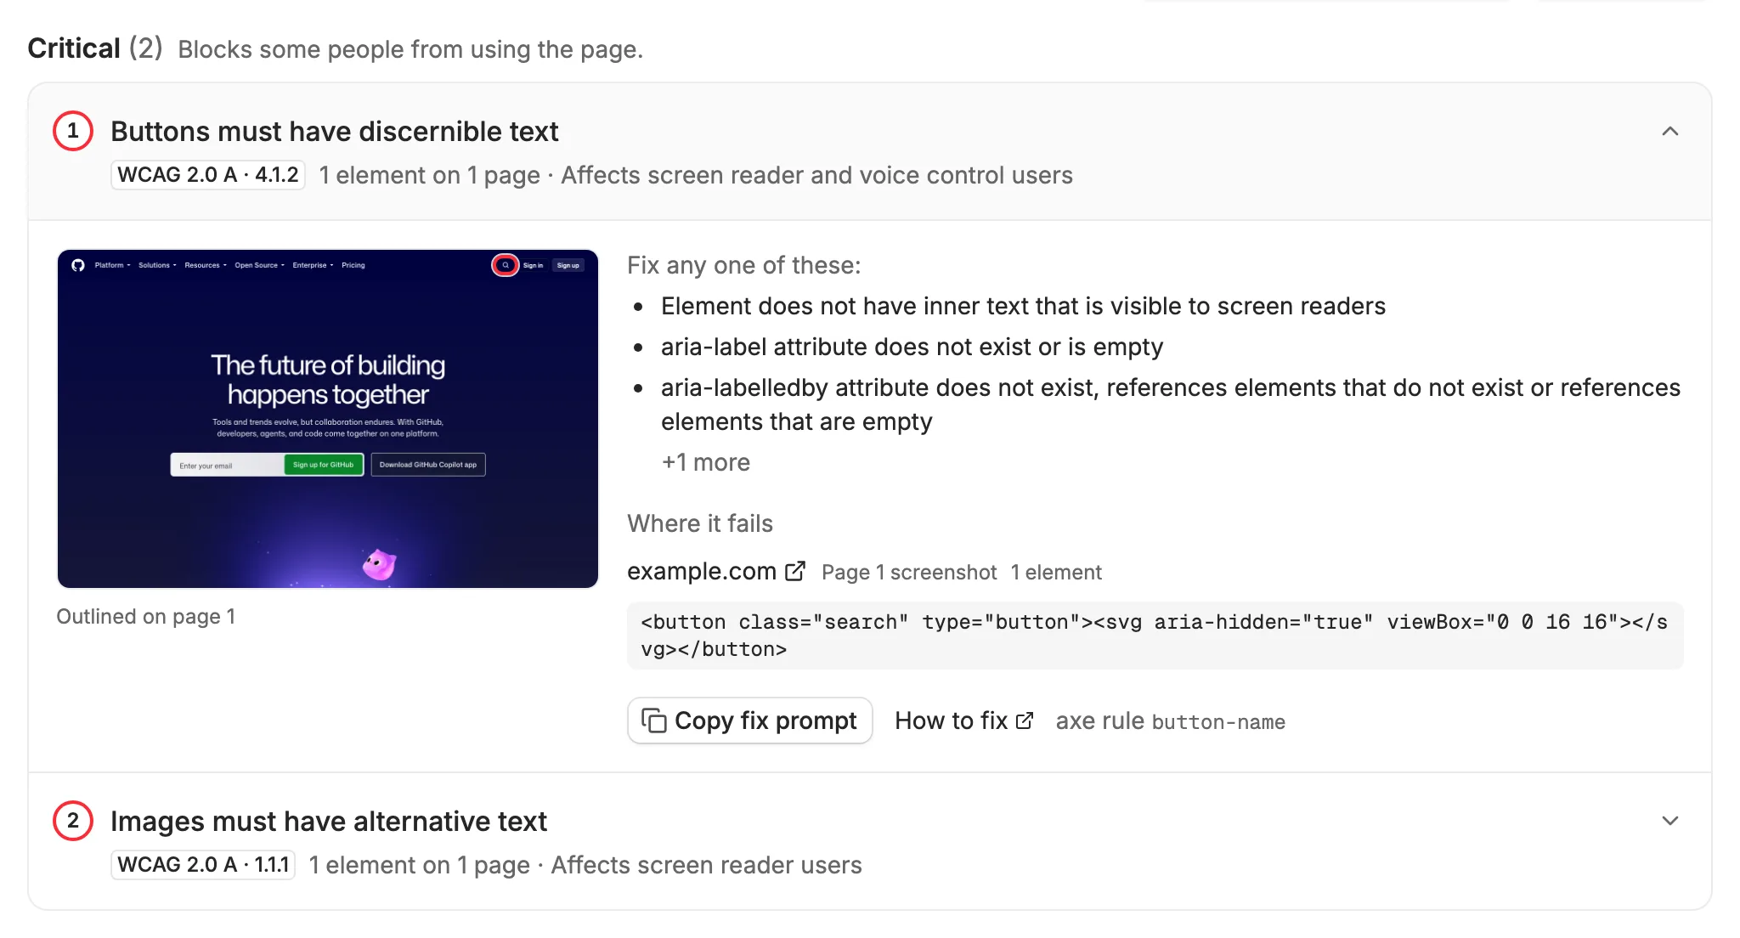Click the Copy fix prompt button
The image size is (1740, 938).
coord(749,720)
